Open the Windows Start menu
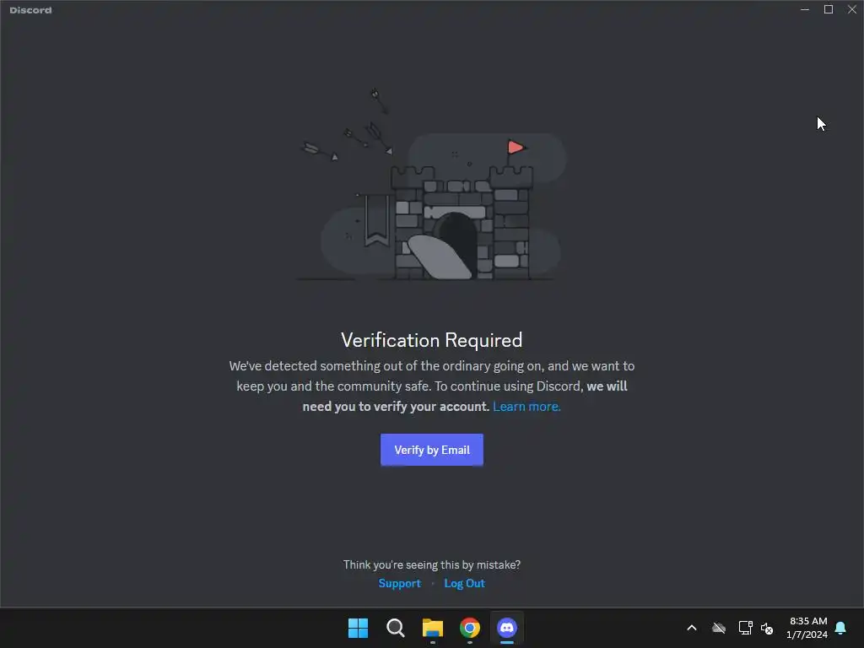The width and height of the screenshot is (864, 648). (x=358, y=628)
